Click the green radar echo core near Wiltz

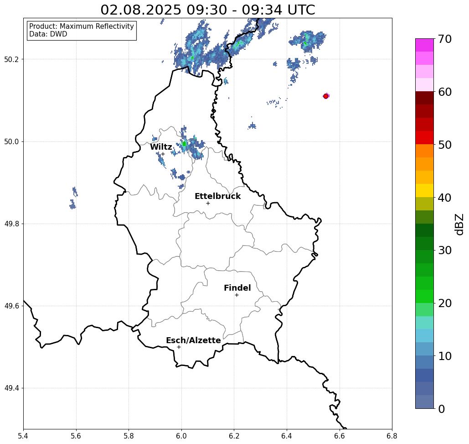[184, 144]
